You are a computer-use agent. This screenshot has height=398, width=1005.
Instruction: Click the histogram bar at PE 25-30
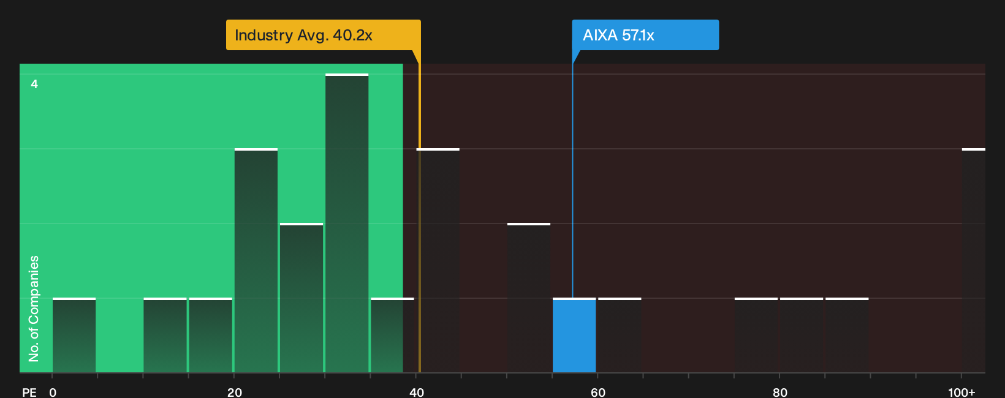coord(301,298)
